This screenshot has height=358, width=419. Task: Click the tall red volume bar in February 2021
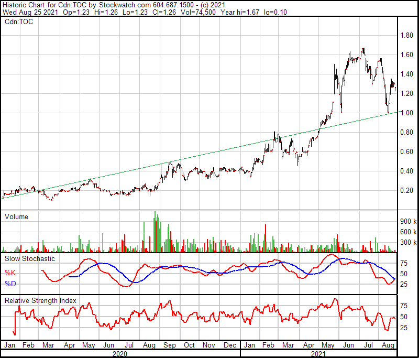[266, 238]
